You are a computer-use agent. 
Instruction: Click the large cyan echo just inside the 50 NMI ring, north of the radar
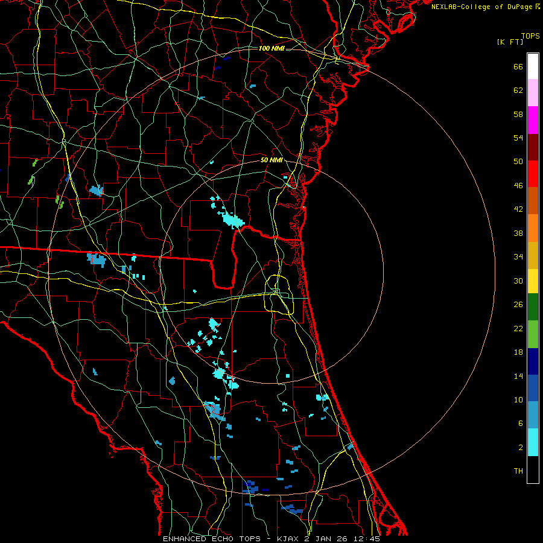pyautogui.click(x=232, y=220)
